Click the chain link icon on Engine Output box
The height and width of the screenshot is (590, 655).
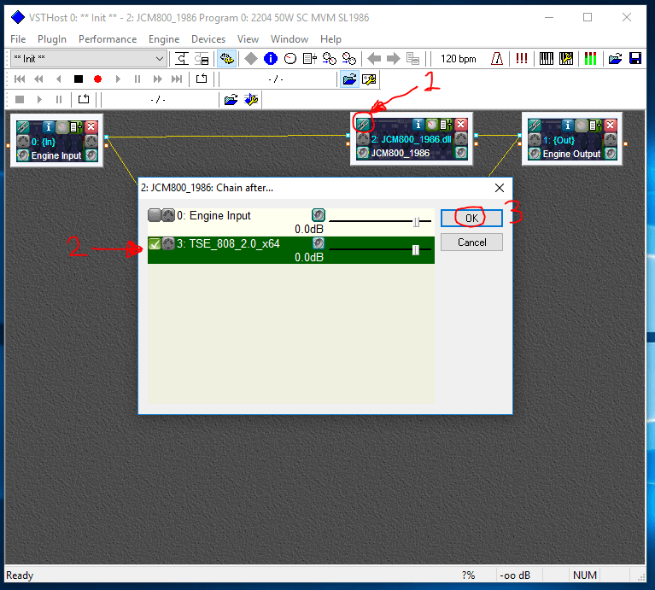(535, 125)
